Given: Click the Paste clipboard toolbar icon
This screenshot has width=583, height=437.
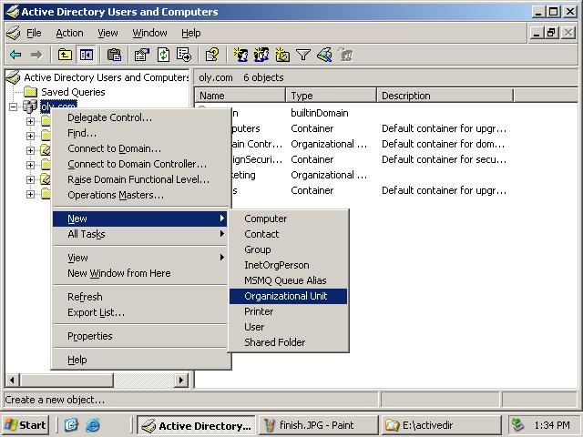Looking at the screenshot, I should (114, 55).
